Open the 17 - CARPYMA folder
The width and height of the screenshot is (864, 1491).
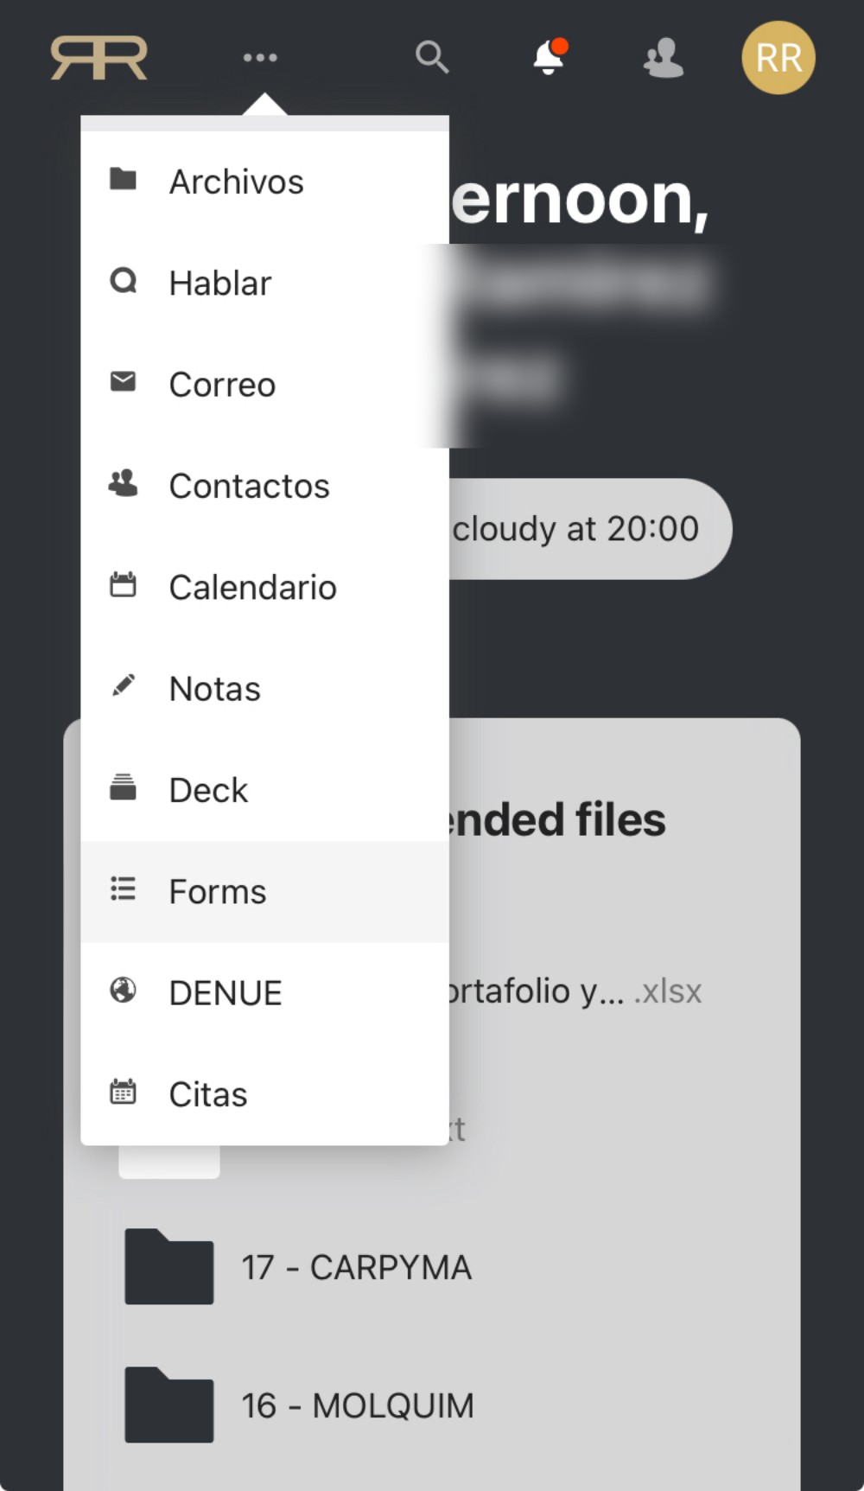pos(356,1268)
